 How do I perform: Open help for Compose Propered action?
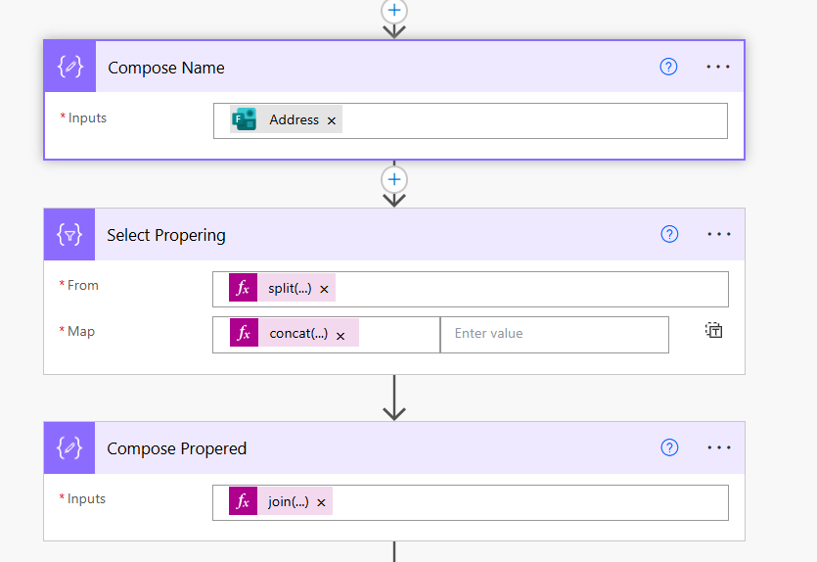[x=669, y=447]
